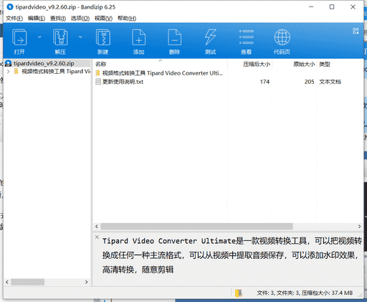Open the 选项(O) menu
This screenshot has height=302, width=367.
point(80,19)
